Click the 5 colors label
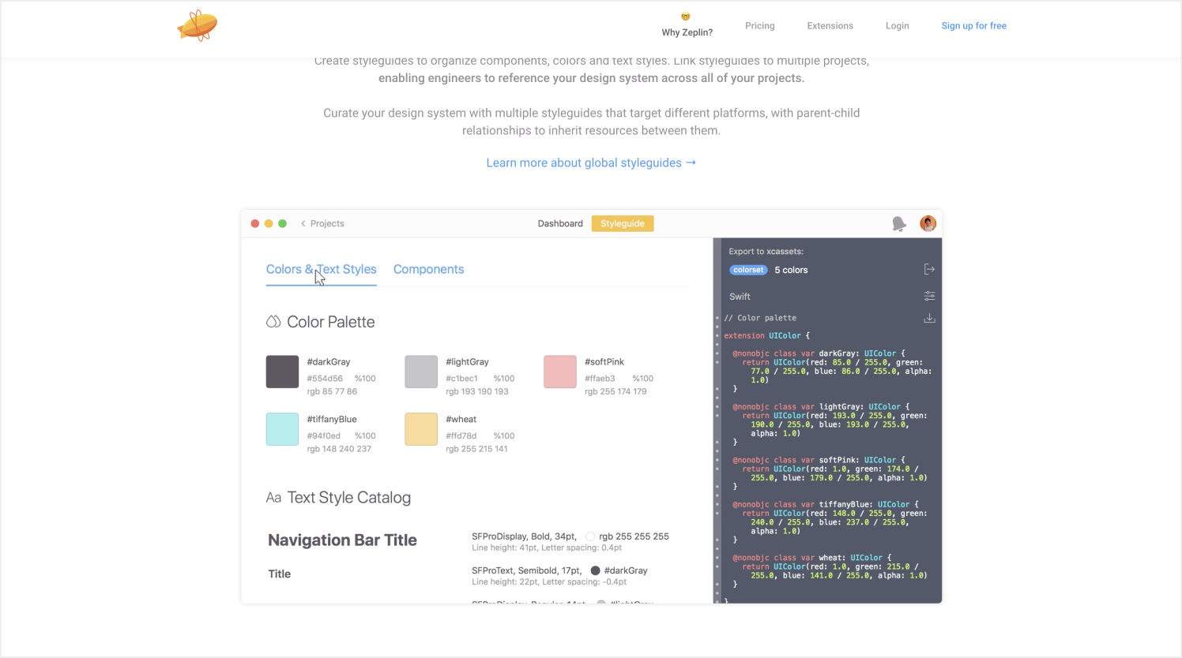 pyautogui.click(x=791, y=270)
